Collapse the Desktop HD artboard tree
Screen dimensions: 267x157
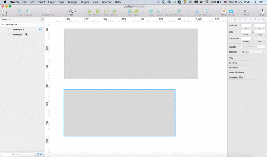tap(3, 25)
